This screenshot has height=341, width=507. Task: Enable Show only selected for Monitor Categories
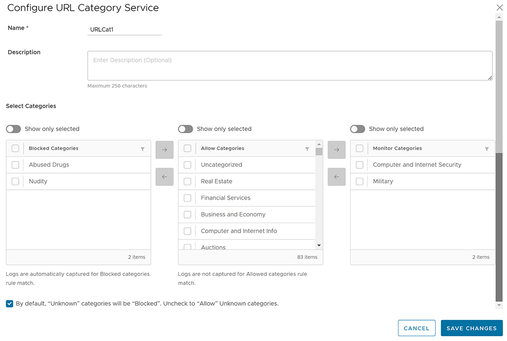(x=358, y=129)
